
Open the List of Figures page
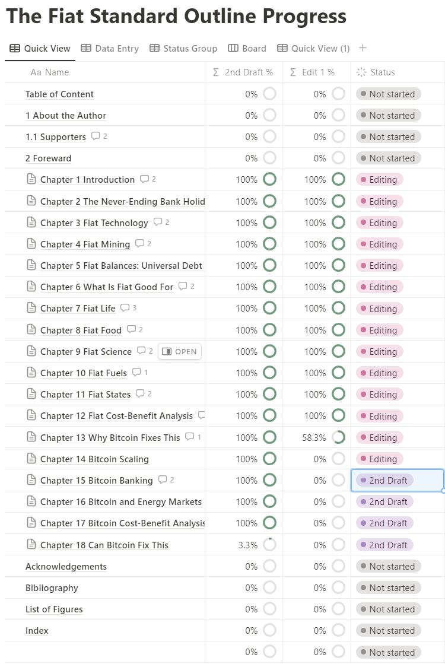click(x=54, y=609)
